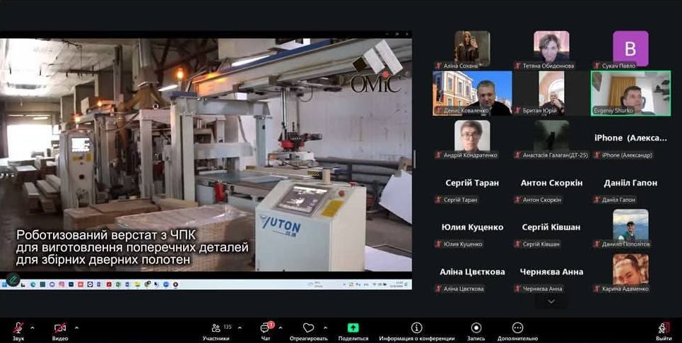Leave the meeting via Выйти button
This screenshot has height=343, width=682.
pos(663,329)
